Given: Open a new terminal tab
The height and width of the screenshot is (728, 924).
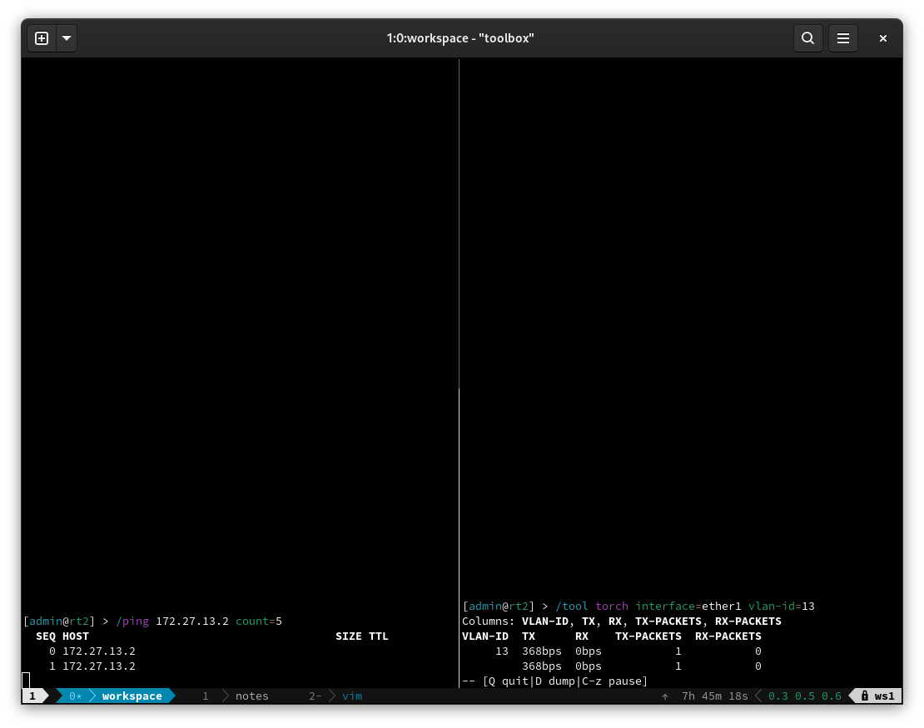Looking at the screenshot, I should click(x=41, y=37).
